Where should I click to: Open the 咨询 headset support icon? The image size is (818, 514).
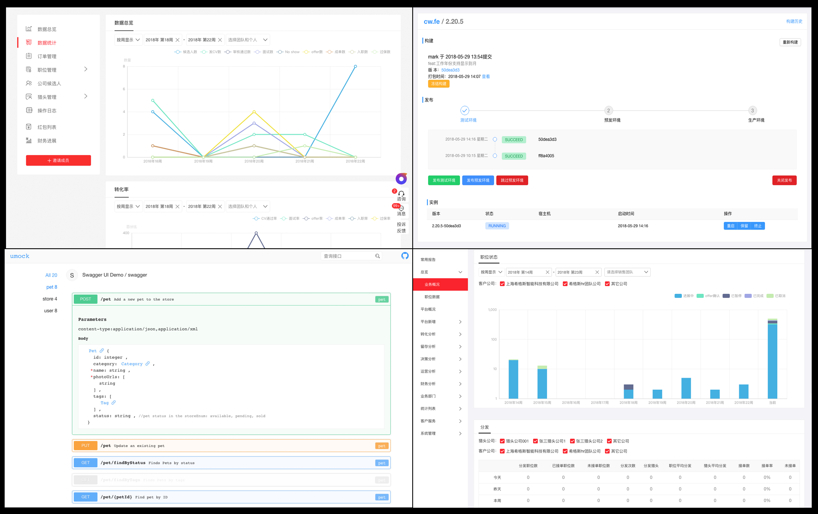401,194
